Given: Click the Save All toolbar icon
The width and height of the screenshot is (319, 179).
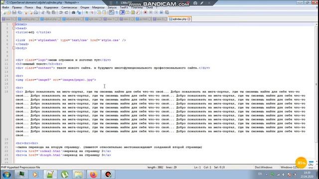Looking at the screenshot, I should (x=20, y=12).
